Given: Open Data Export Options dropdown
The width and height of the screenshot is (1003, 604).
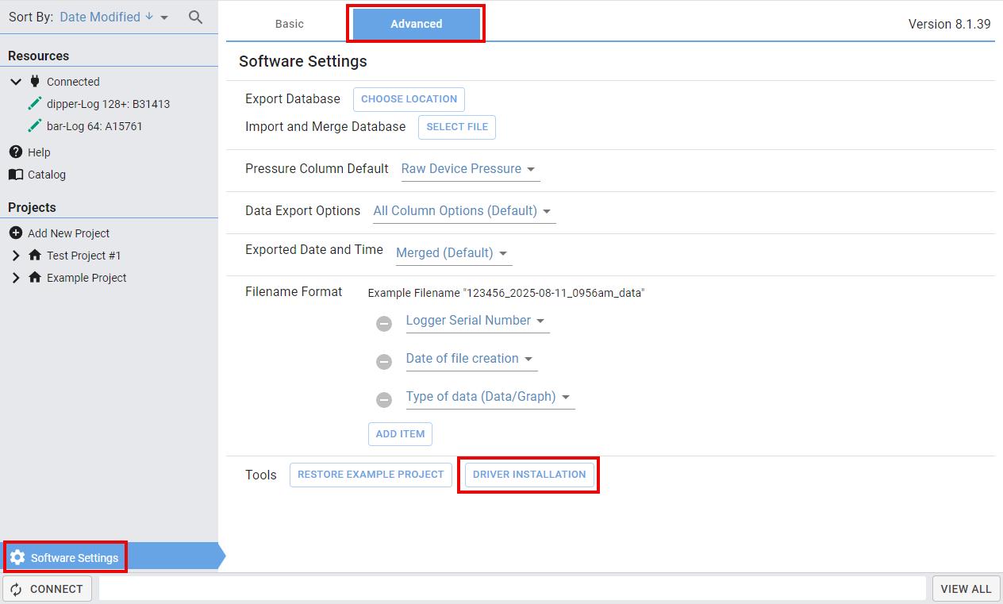Looking at the screenshot, I should pos(463,211).
